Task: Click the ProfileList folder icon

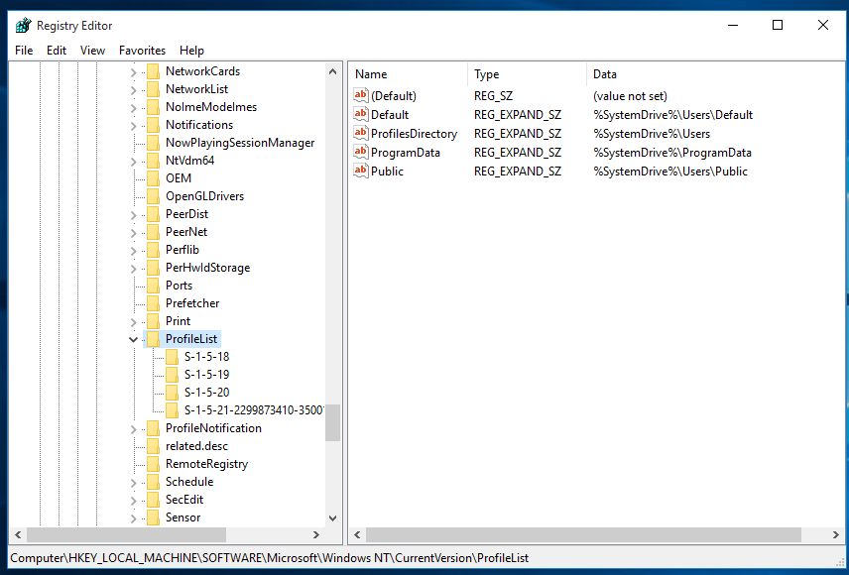Action: 153,339
